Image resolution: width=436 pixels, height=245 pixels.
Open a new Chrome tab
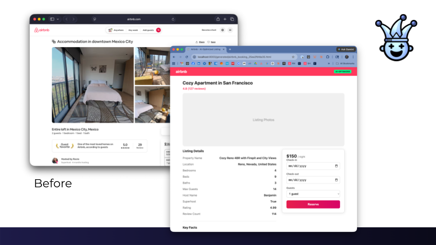point(230,49)
